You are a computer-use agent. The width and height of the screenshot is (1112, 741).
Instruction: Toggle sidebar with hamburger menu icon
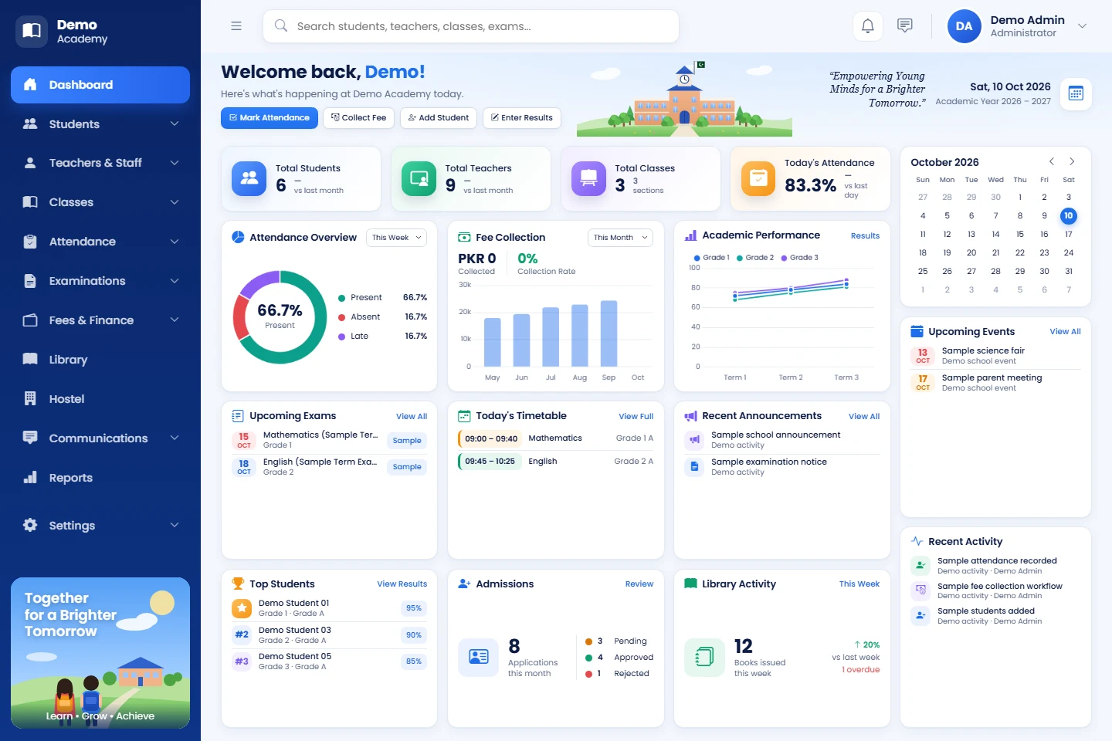[x=236, y=26]
